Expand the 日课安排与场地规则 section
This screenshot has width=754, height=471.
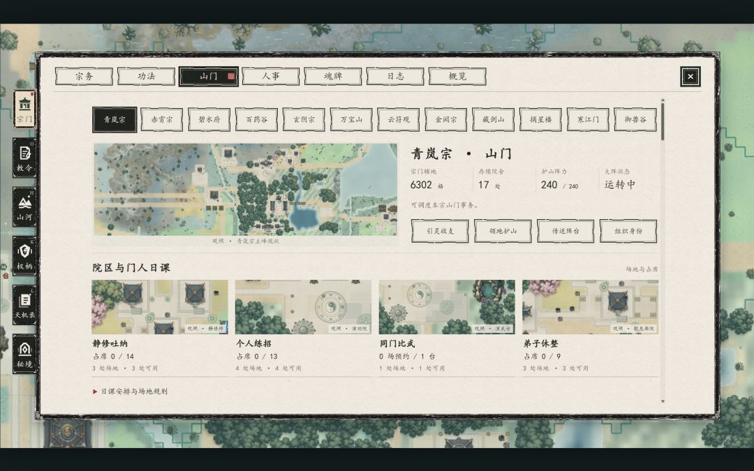coord(131,391)
